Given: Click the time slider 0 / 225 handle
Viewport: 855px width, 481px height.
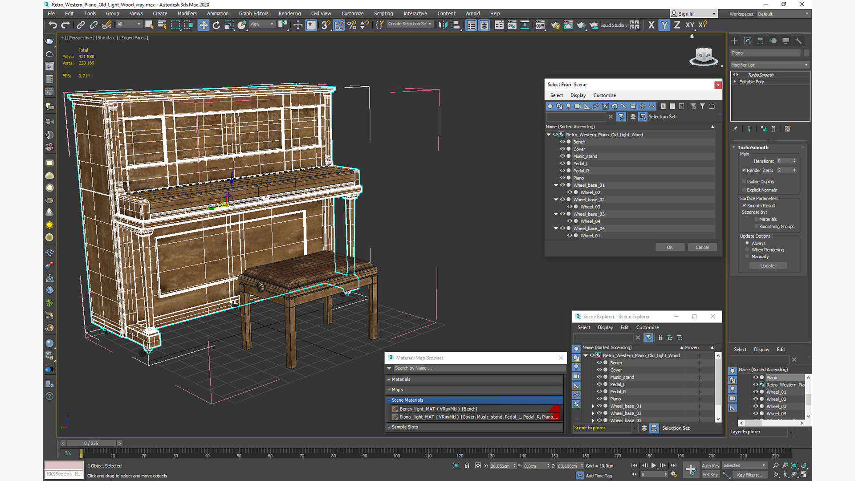Looking at the screenshot, I should point(91,443).
